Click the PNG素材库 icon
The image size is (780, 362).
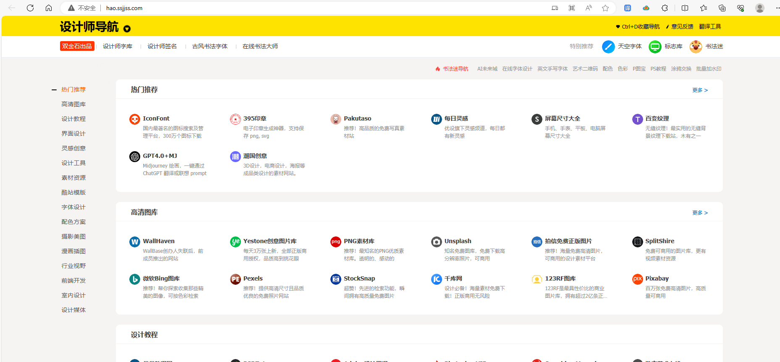coord(335,242)
